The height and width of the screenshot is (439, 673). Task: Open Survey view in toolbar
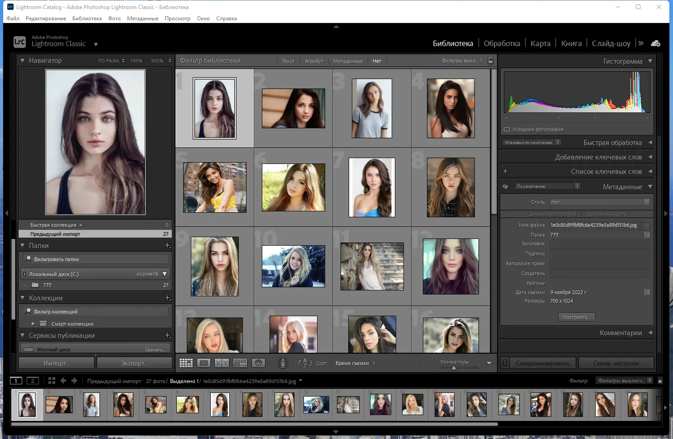(240, 363)
